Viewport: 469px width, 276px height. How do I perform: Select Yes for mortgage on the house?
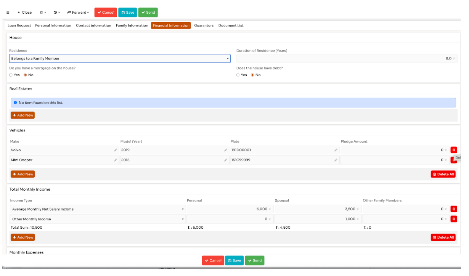(11, 75)
